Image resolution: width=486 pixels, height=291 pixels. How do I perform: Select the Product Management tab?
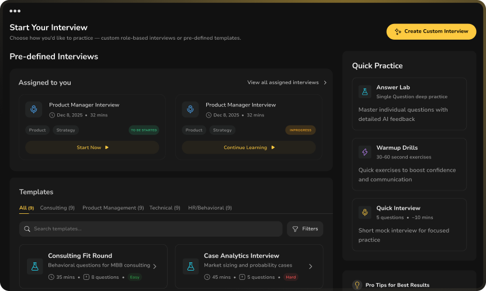[113, 207]
